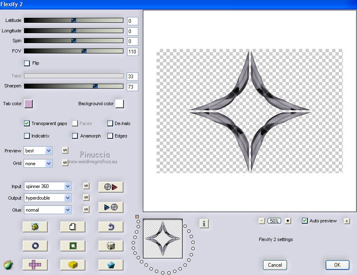Image resolution: width=357 pixels, height=275 pixels.
Task: Enable the Anamorph checkbox
Action: pyautogui.click(x=75, y=136)
